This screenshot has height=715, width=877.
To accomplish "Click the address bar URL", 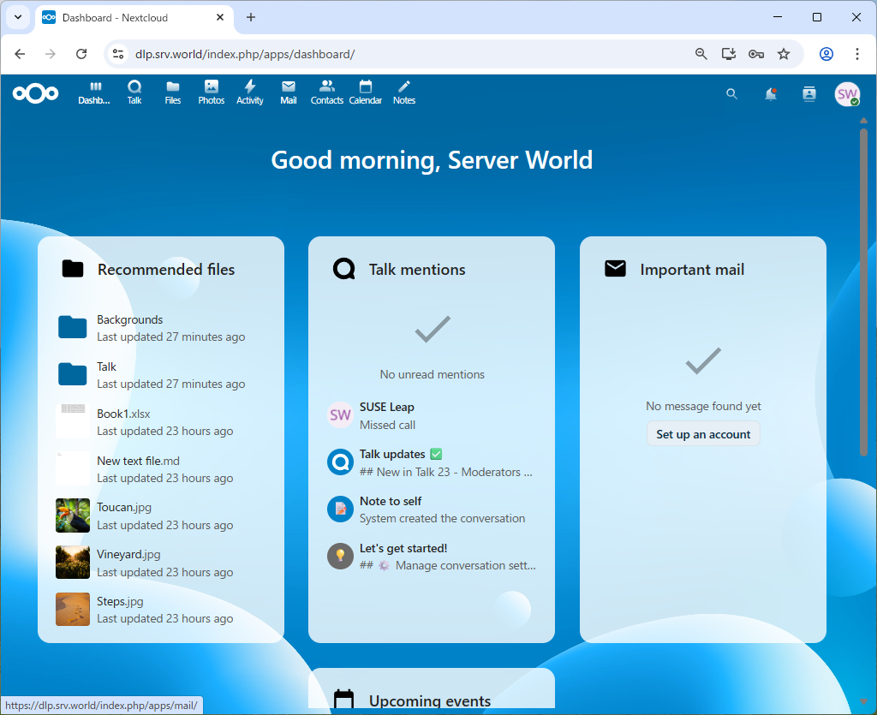I will [245, 54].
